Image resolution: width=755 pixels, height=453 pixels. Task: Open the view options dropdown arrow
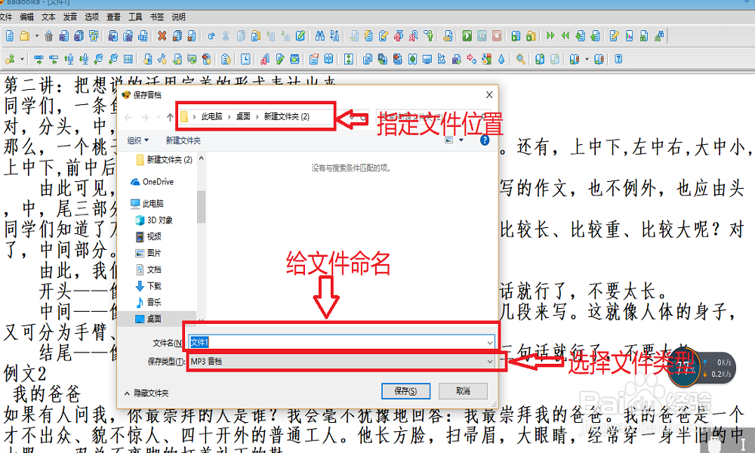(x=461, y=140)
